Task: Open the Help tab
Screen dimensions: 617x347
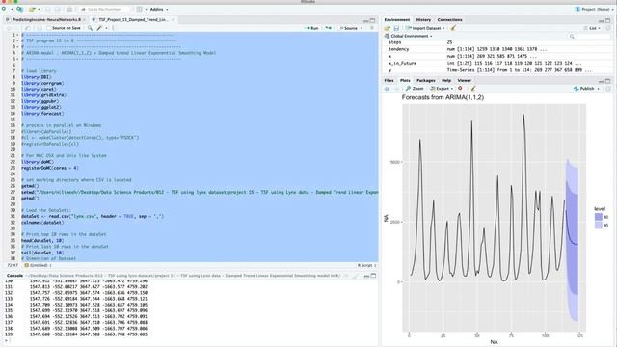Action: [446, 80]
